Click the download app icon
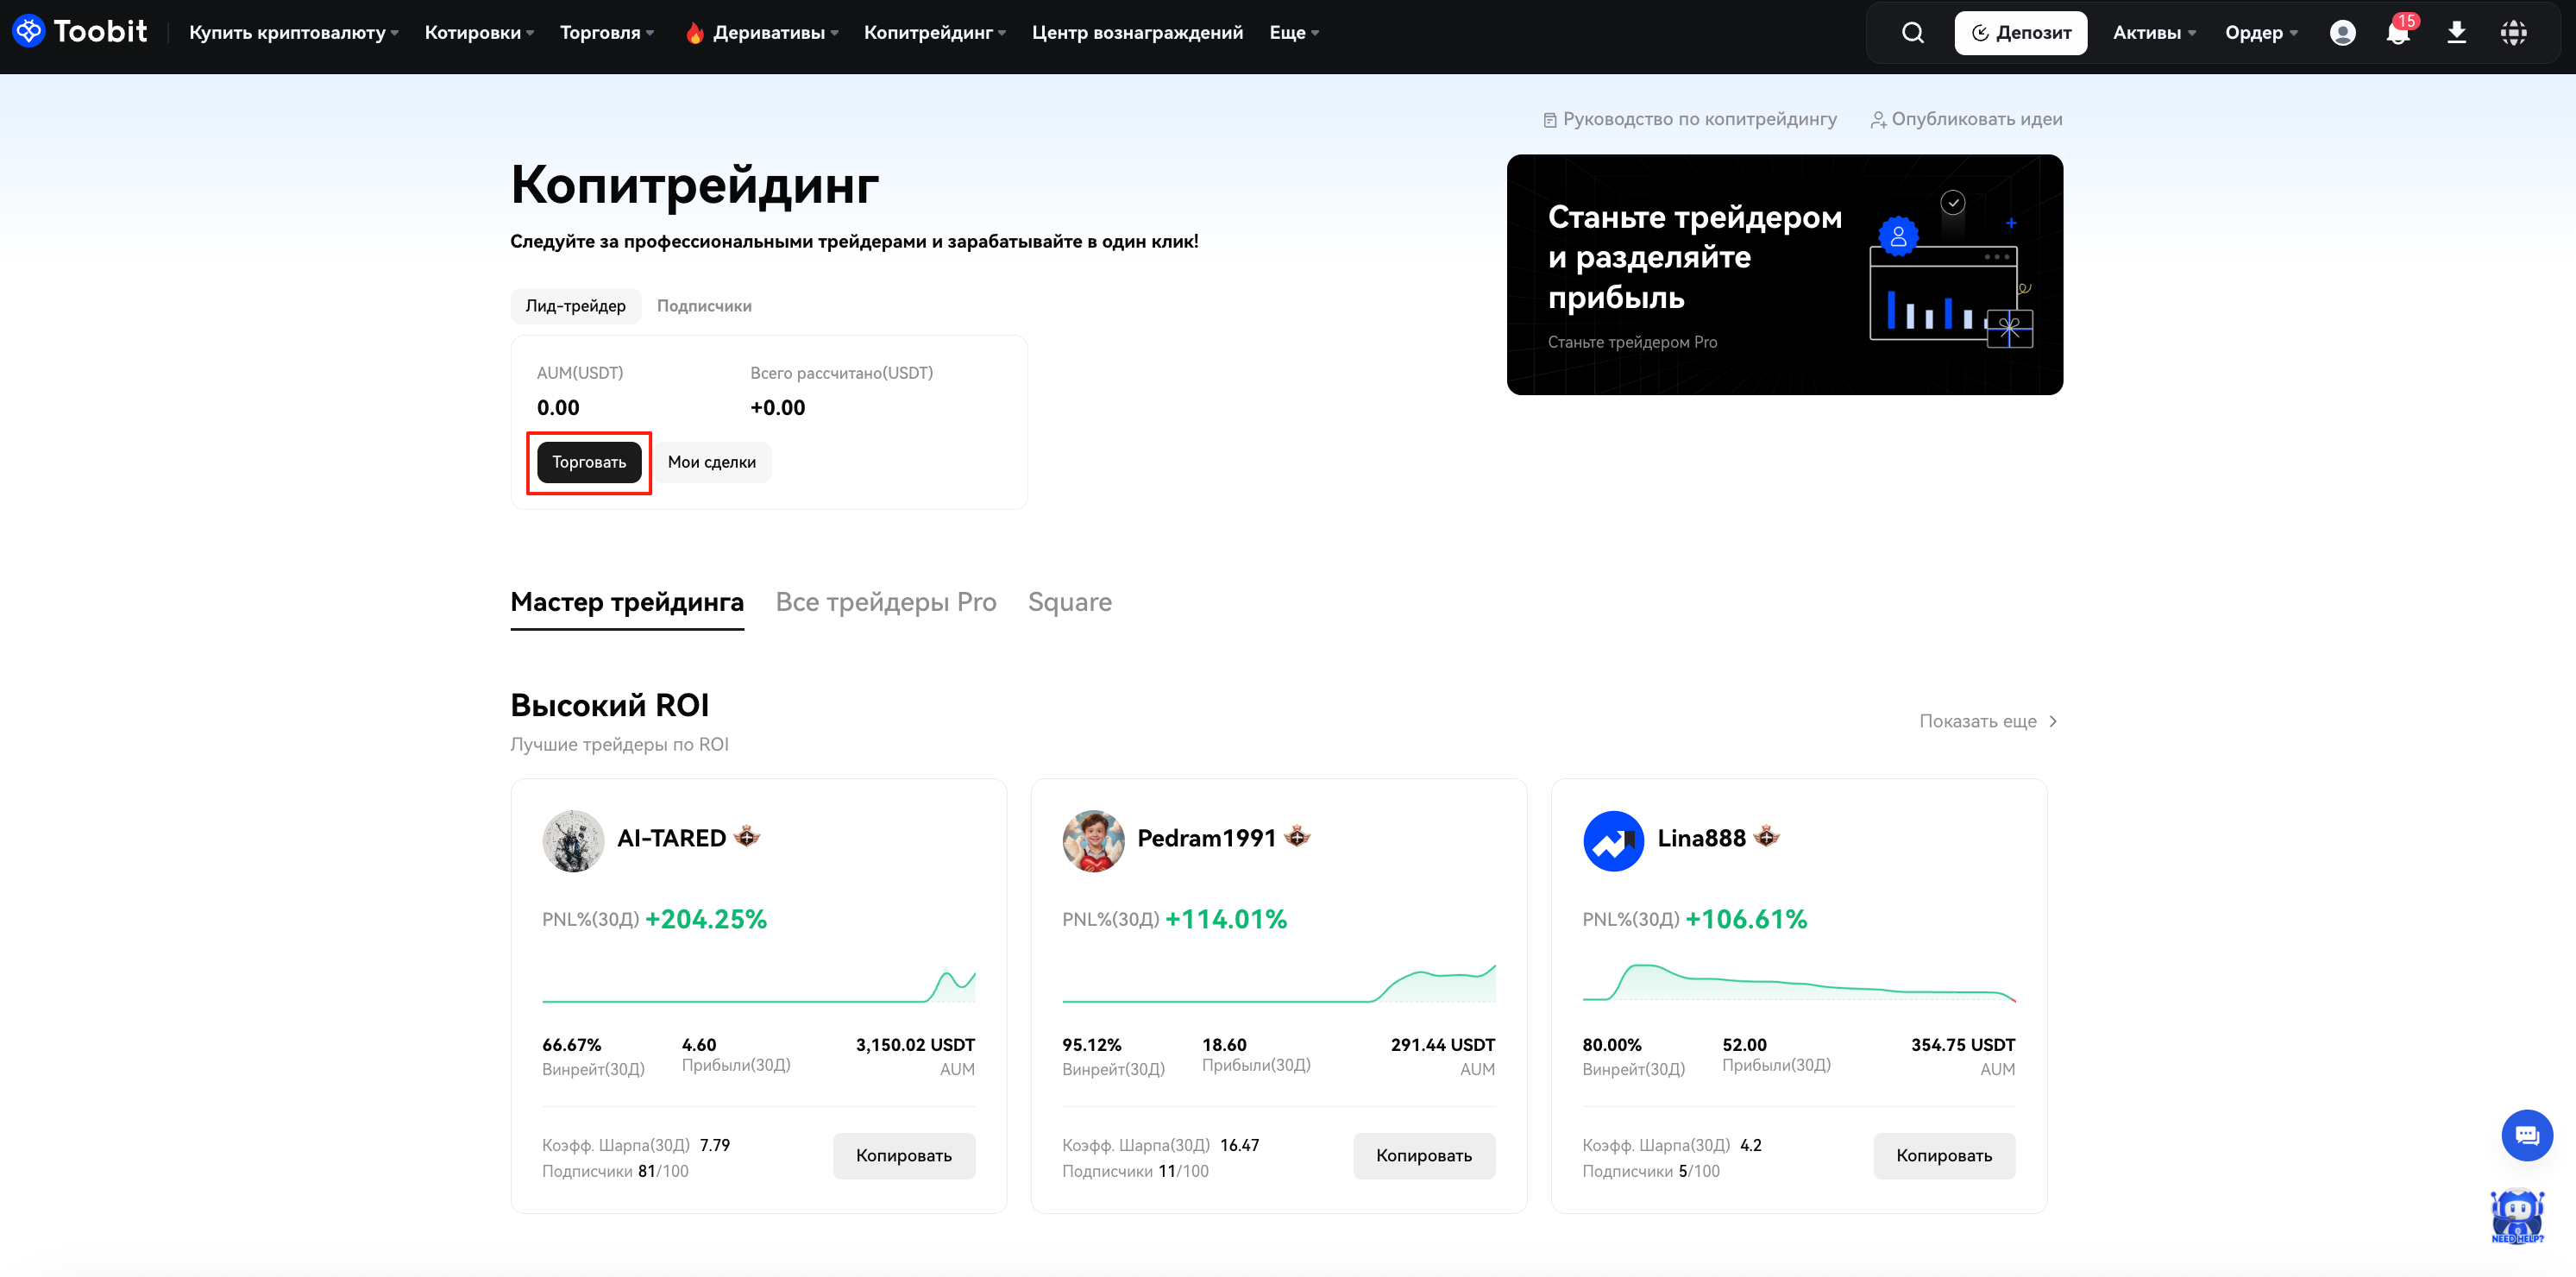 [2456, 33]
